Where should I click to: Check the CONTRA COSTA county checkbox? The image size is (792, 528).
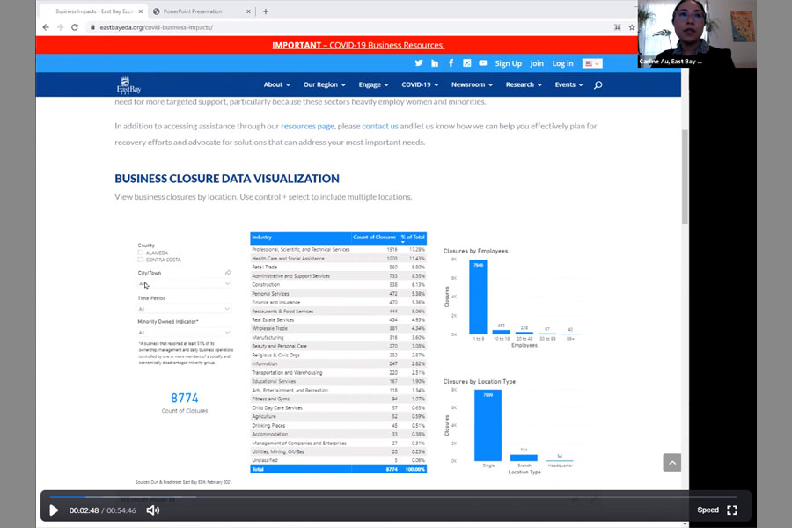(141, 260)
